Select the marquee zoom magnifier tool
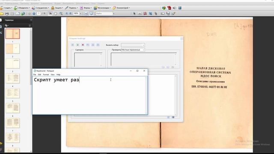Viewport: 274px width, 154px height. 61,14
